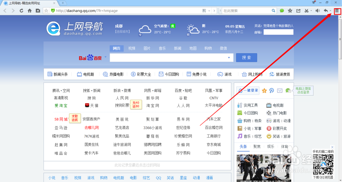Open the browser main menu icon
The width and height of the screenshot is (342, 182).
coord(337,11)
